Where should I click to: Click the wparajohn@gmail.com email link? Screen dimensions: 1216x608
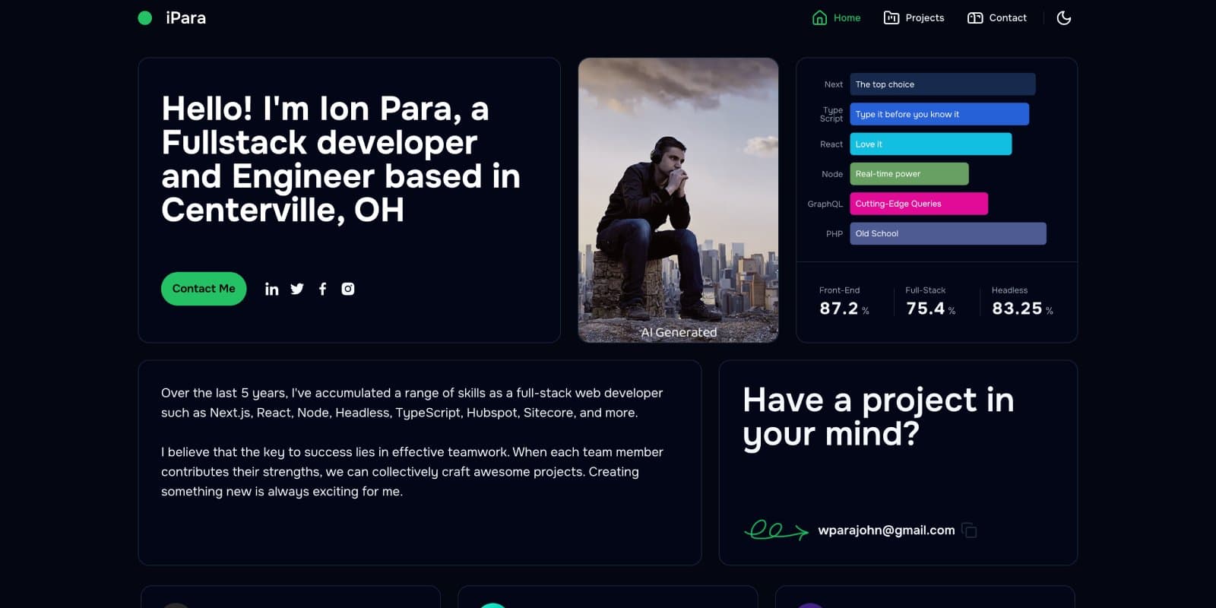pos(886,530)
